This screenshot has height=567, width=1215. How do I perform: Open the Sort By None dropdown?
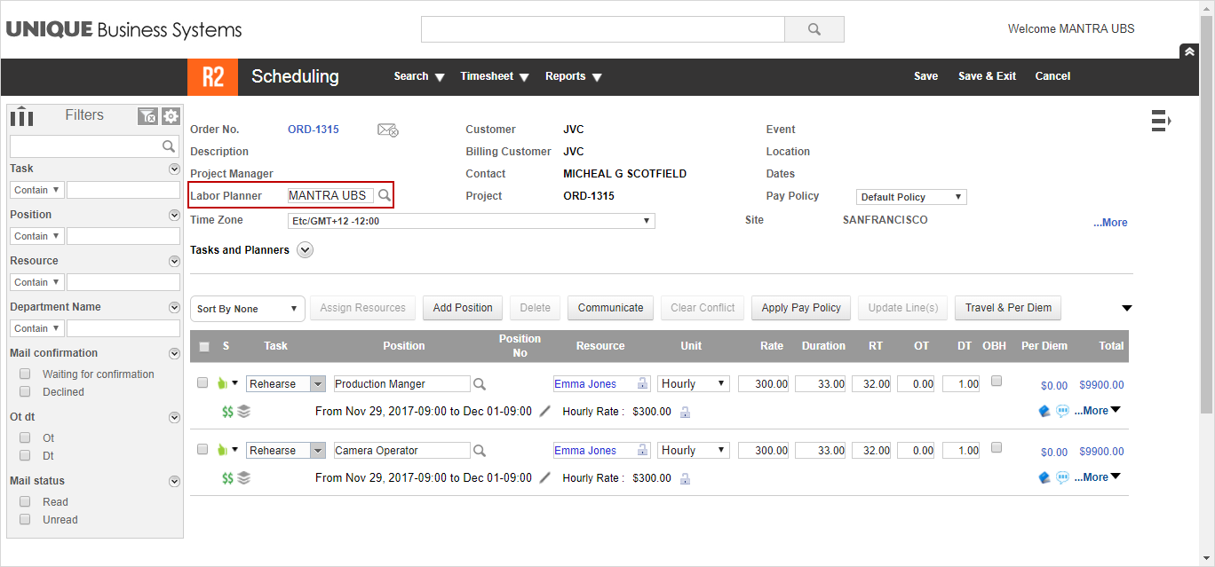pos(247,309)
